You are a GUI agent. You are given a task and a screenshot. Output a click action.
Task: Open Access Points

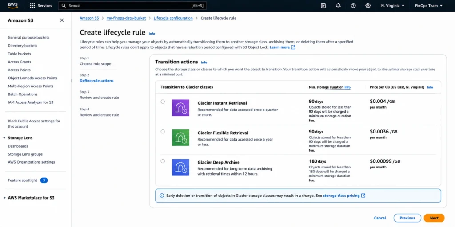pos(19,70)
